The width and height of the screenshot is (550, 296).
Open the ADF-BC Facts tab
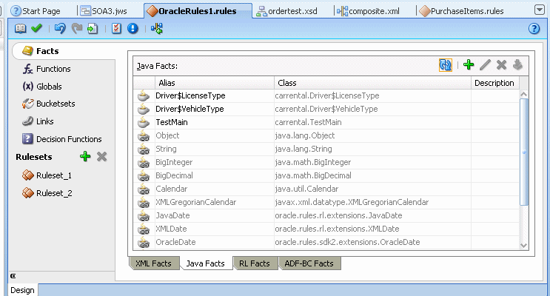(309, 263)
